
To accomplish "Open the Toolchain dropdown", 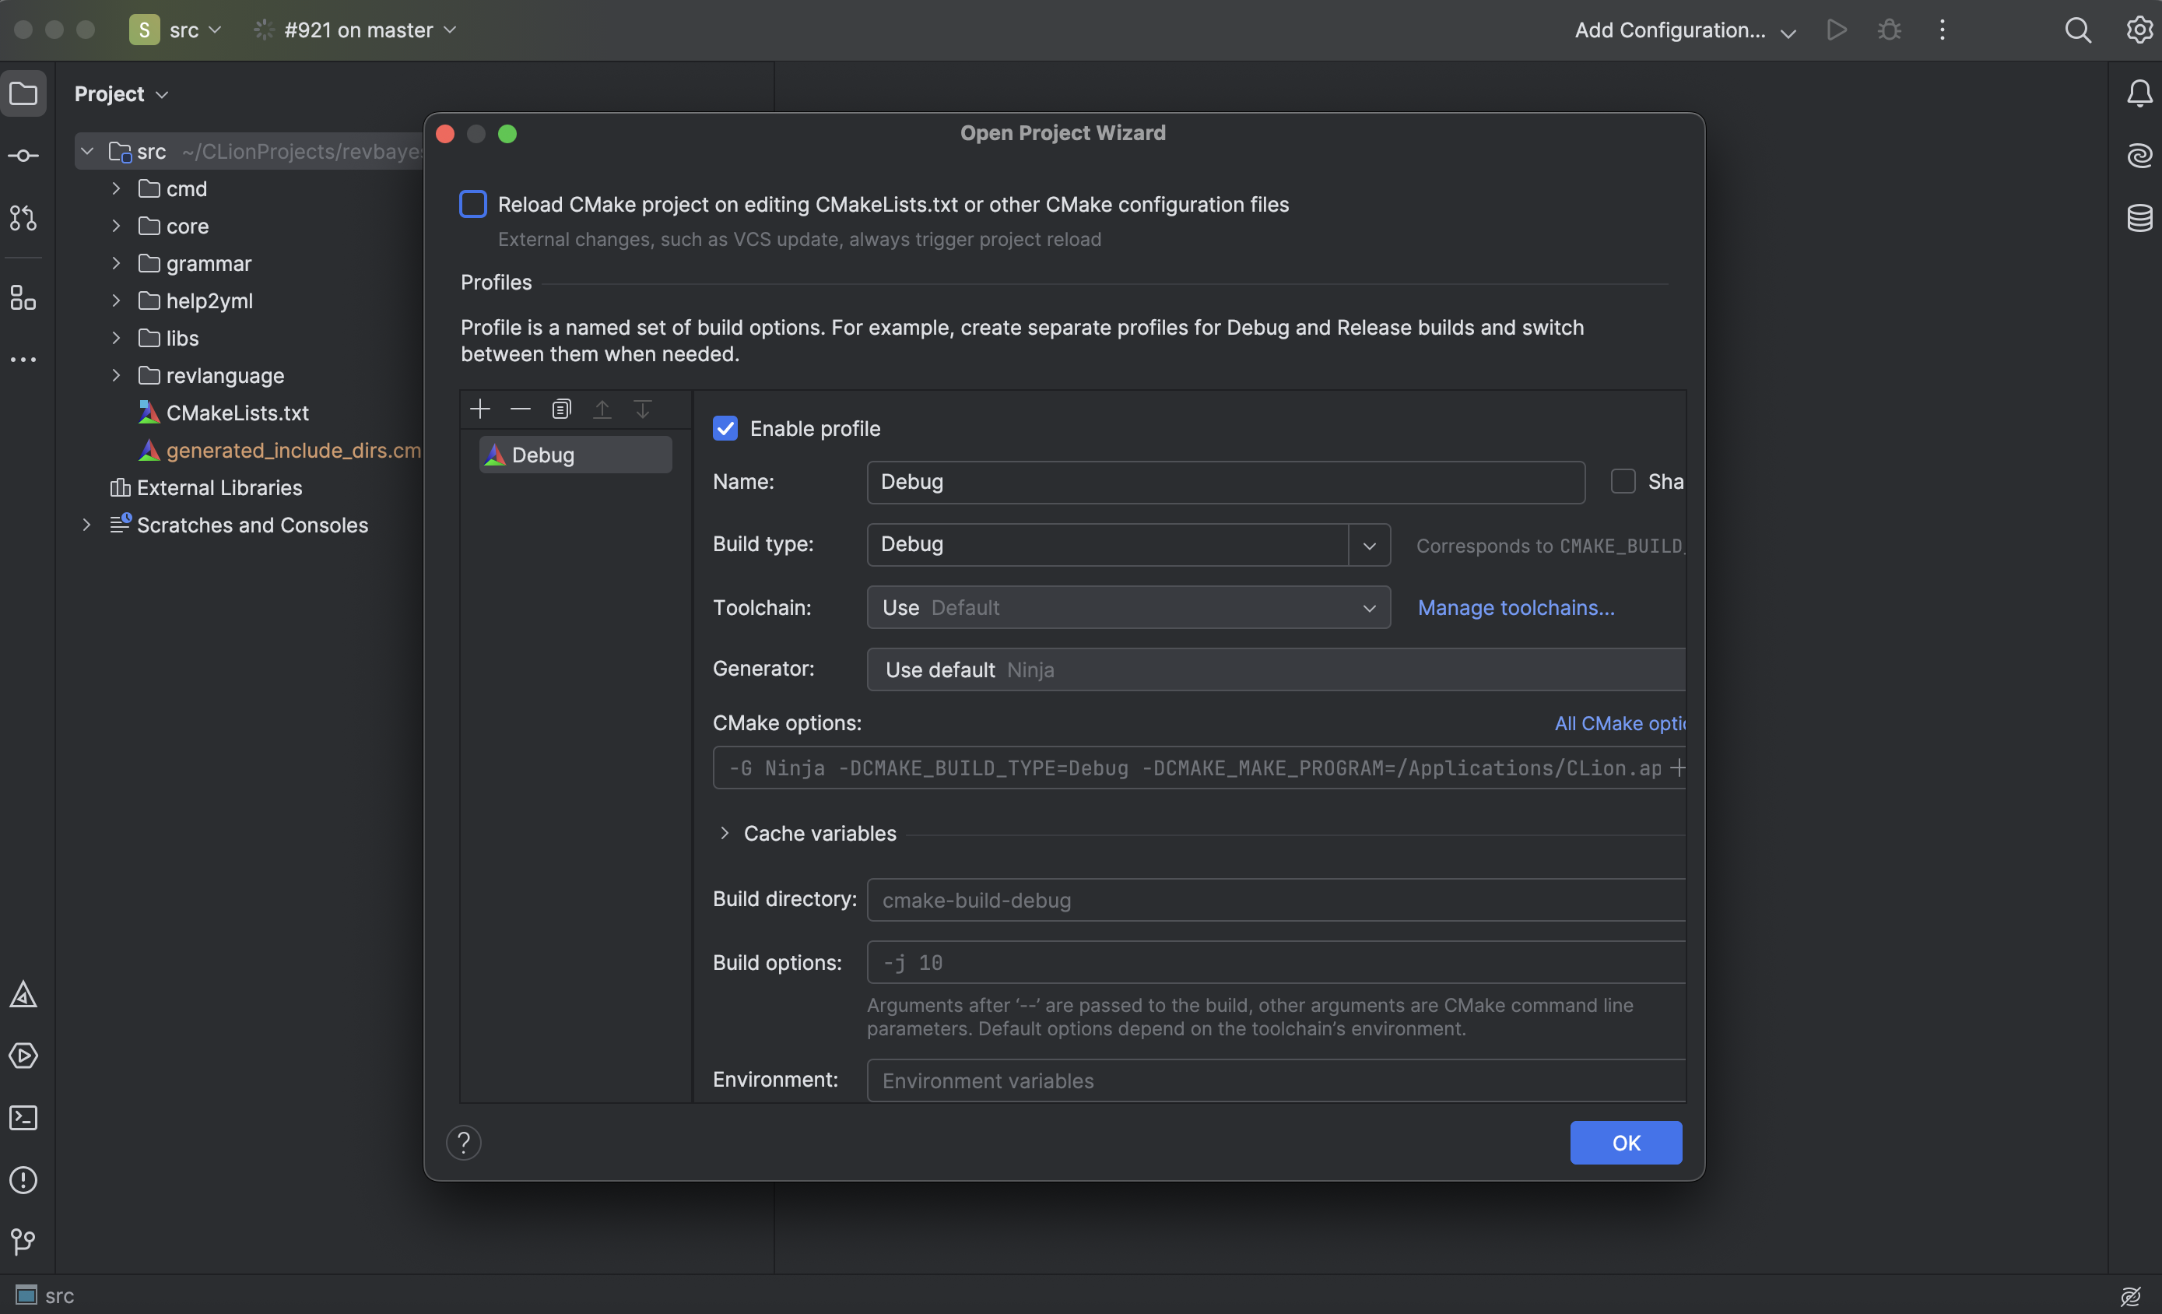I will pos(1128,607).
